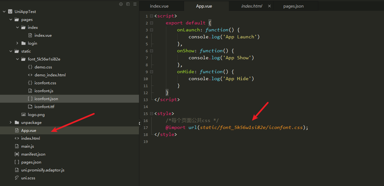384x186 pixels.
Task: Fold the script block at line 1
Action: 152,16
